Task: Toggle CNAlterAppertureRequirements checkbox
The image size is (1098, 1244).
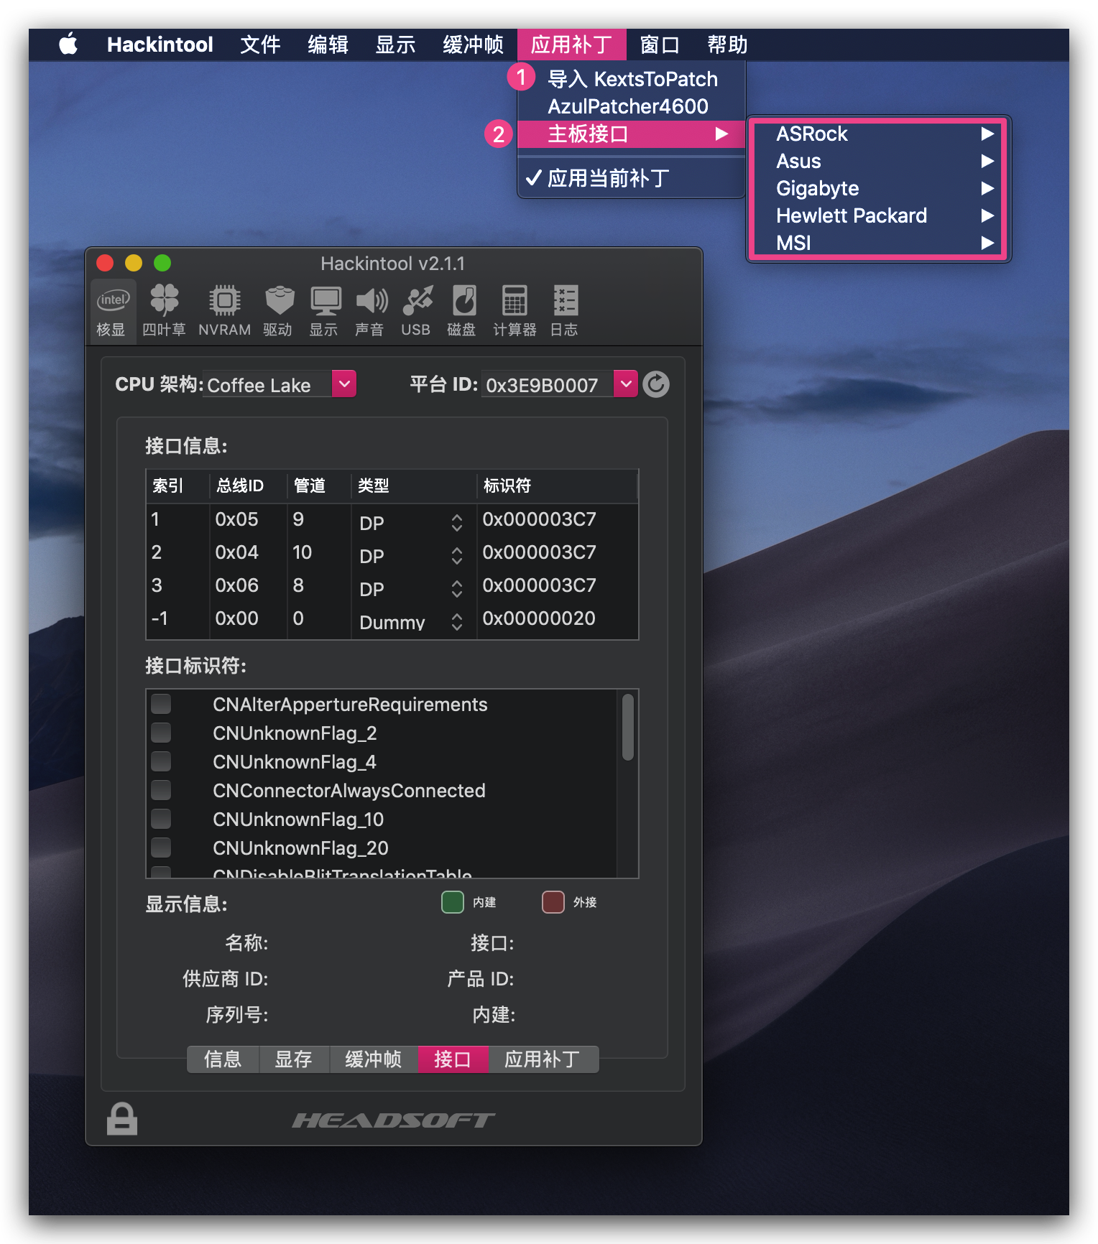Action: [161, 704]
